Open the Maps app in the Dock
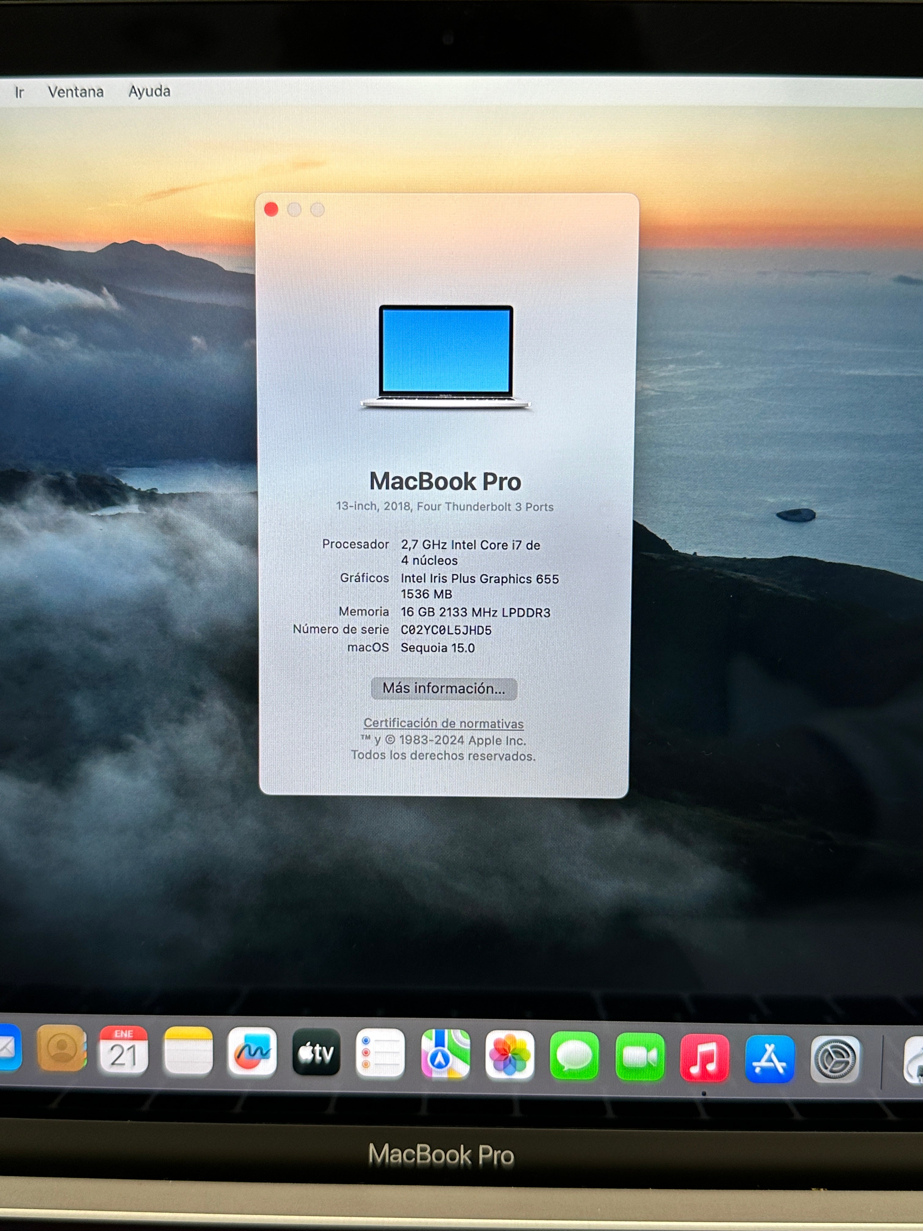Screen dimensions: 923x1231 [x=445, y=1054]
